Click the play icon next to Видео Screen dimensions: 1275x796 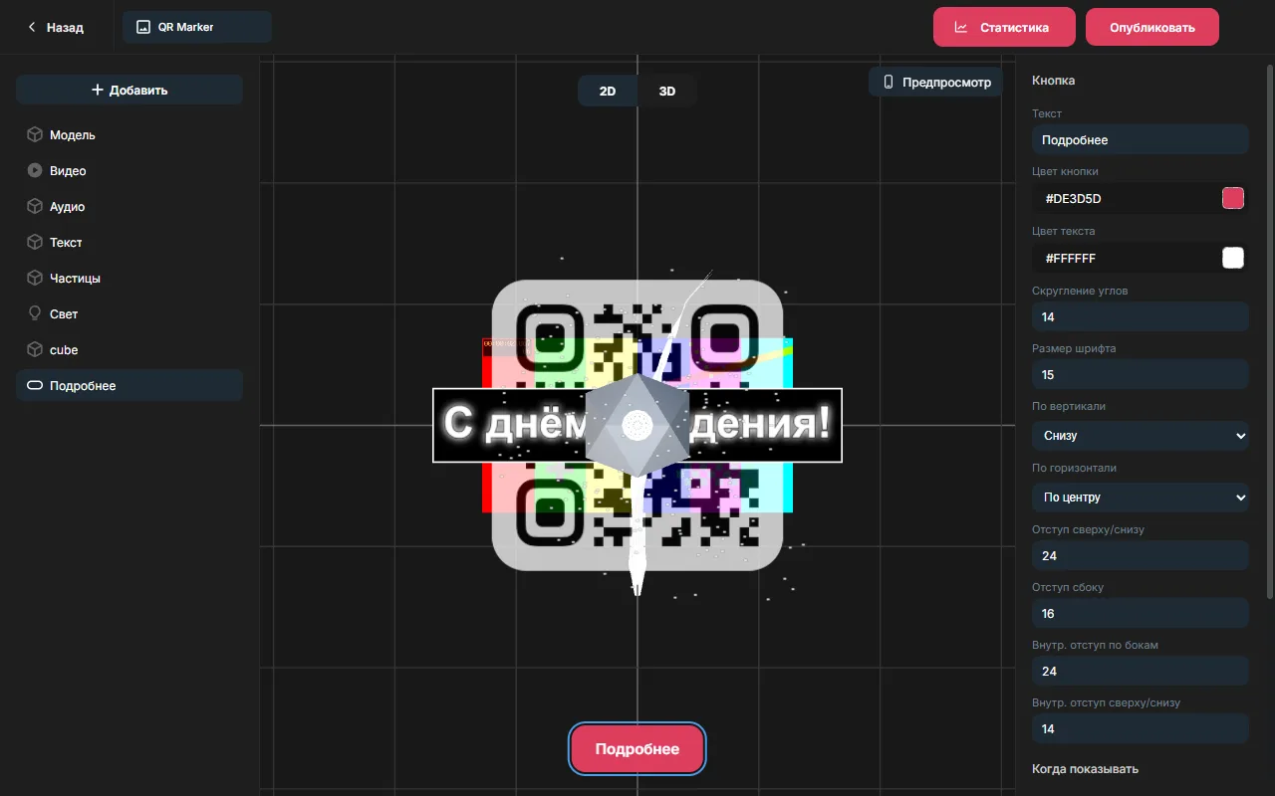pos(34,170)
